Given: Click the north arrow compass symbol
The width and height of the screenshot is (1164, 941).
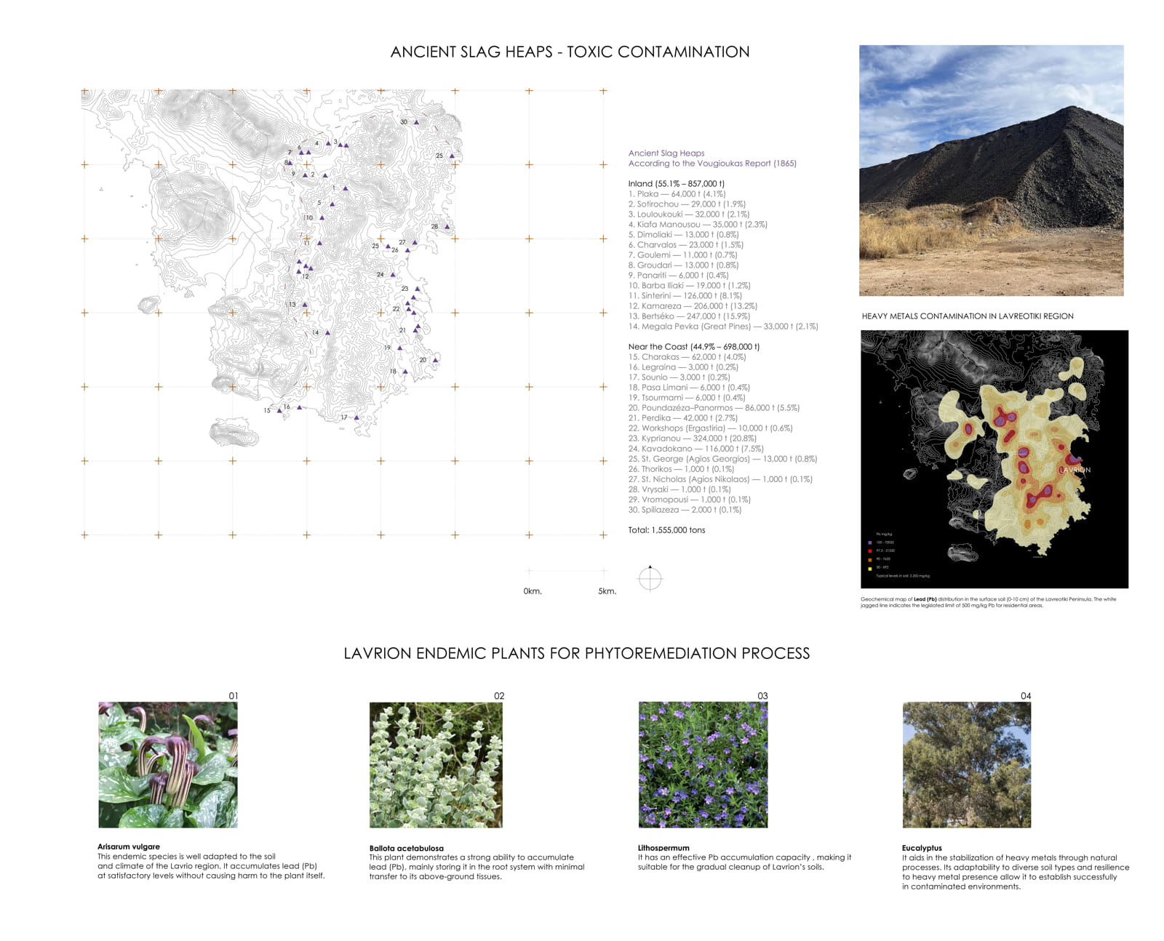Looking at the screenshot, I should (650, 579).
